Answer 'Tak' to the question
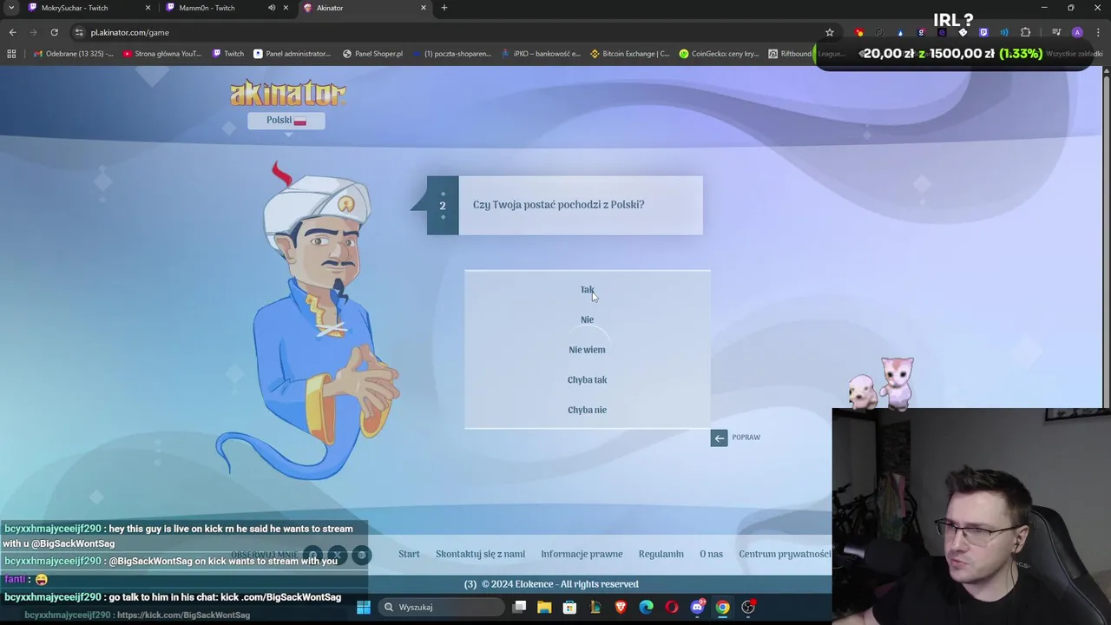Image resolution: width=1111 pixels, height=625 pixels. [x=587, y=290]
